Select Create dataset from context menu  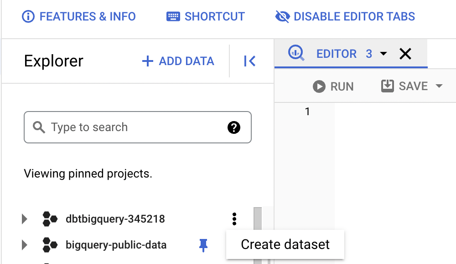coord(285,244)
